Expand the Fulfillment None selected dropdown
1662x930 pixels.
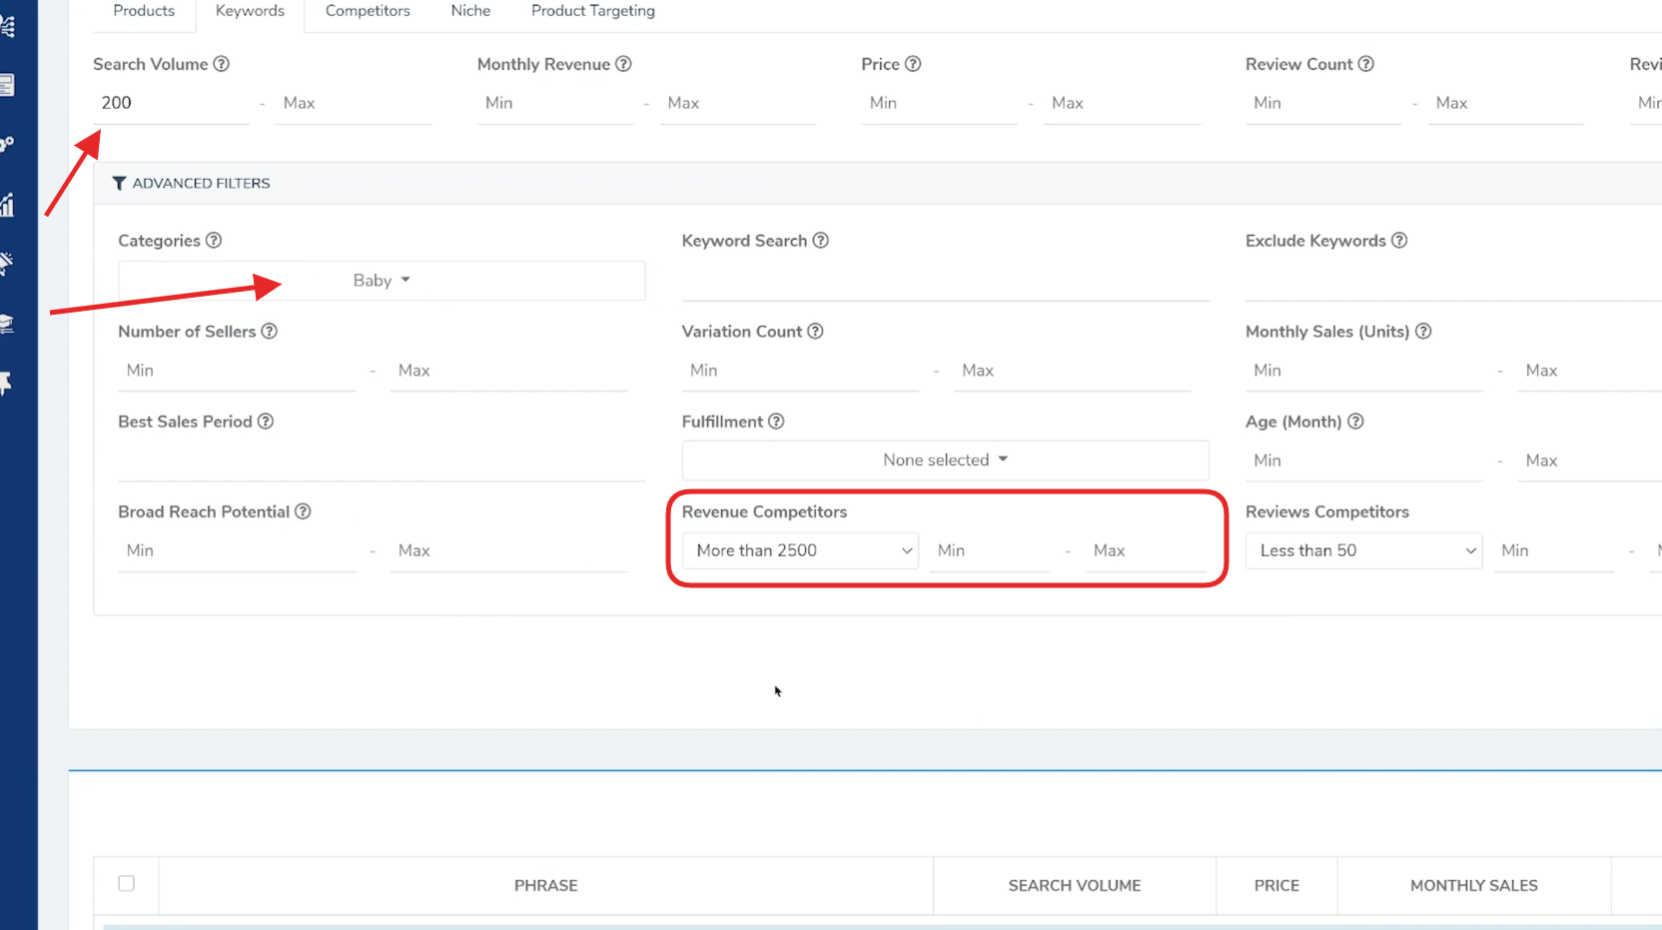945,461
